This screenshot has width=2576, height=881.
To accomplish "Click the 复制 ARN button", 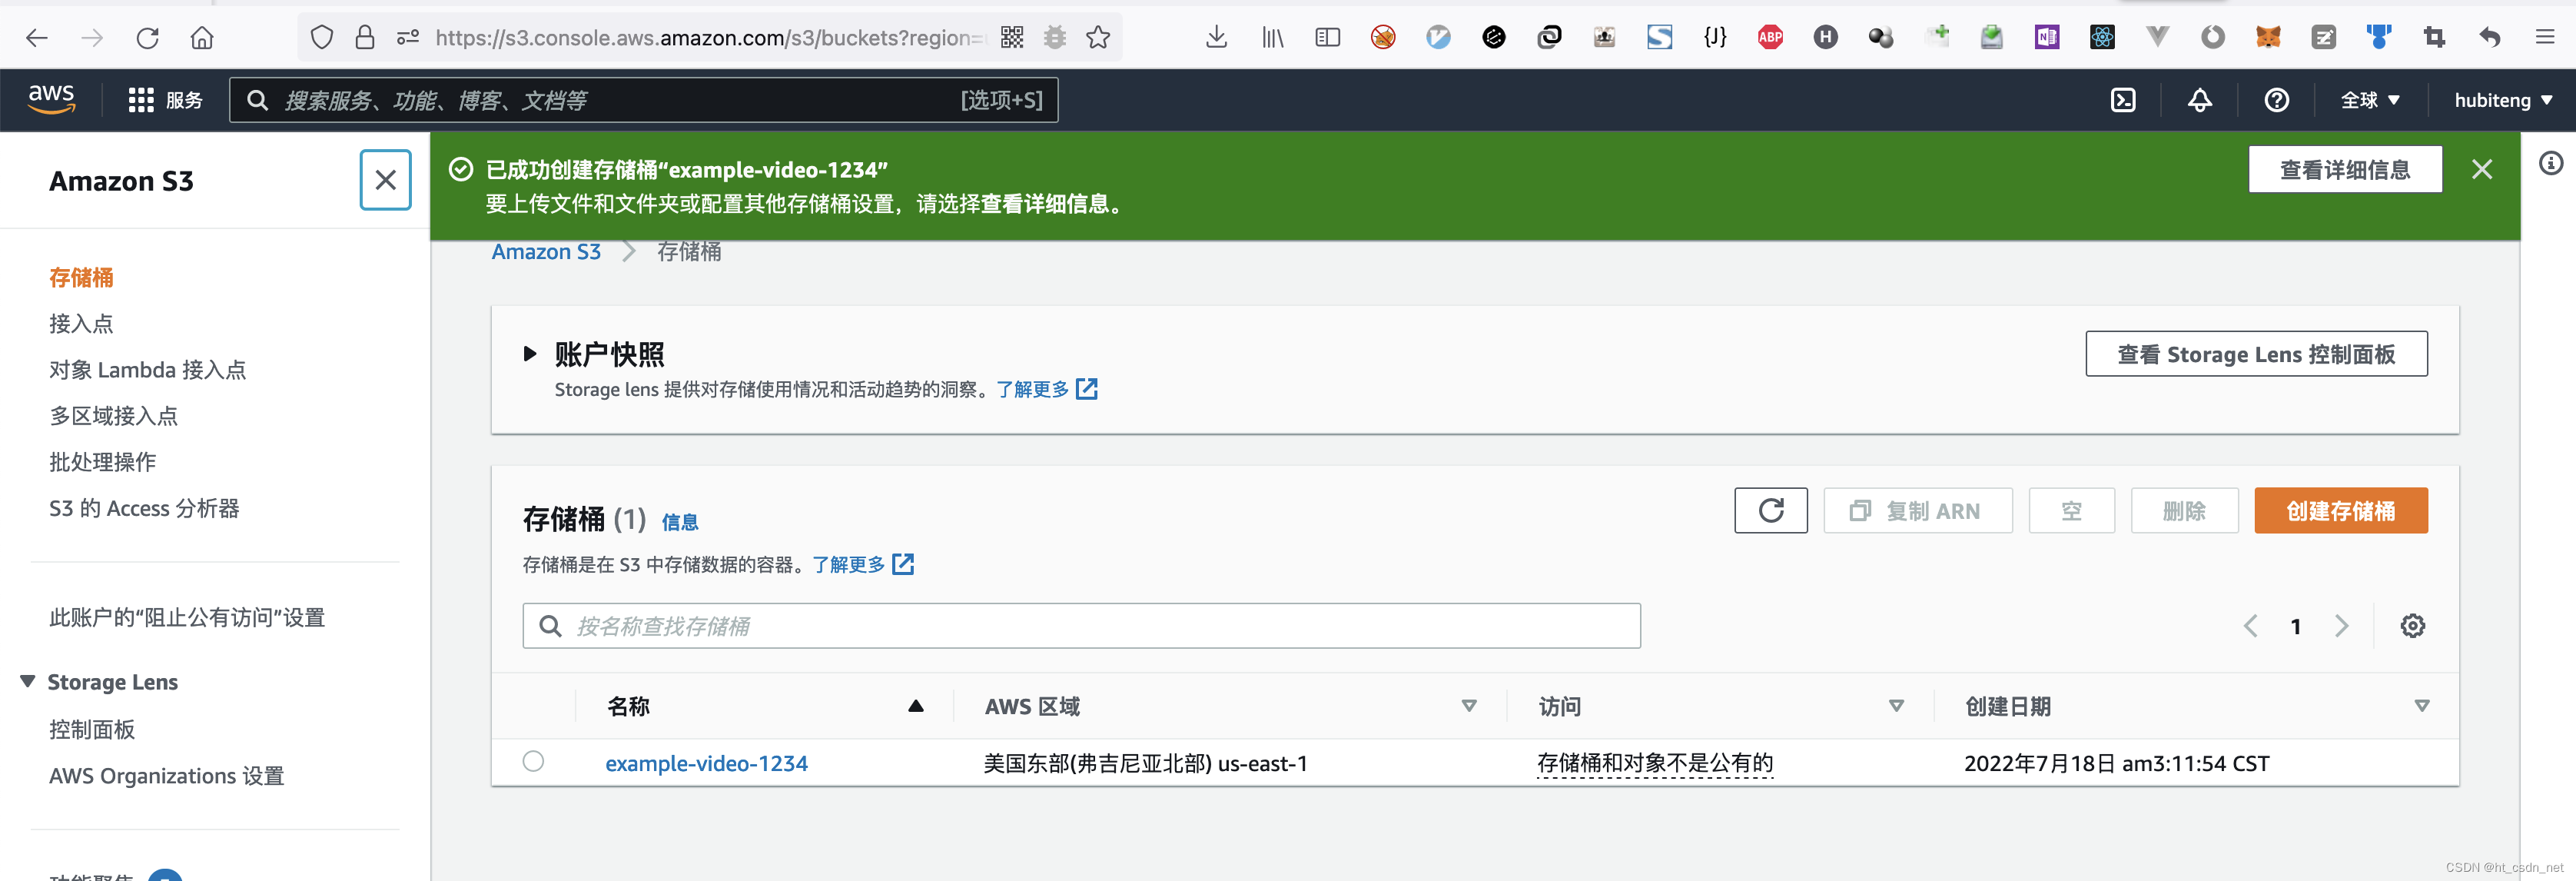I will (x=1918, y=511).
